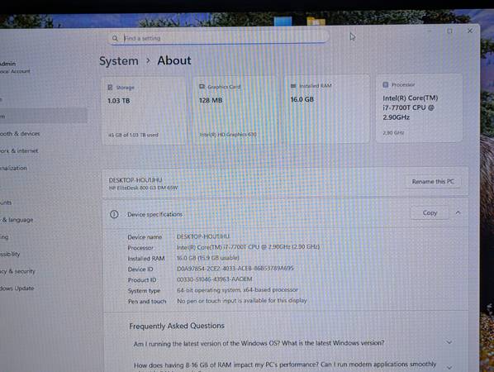Maximize the Settings window
Screen dimensions: 494x372
450,31
